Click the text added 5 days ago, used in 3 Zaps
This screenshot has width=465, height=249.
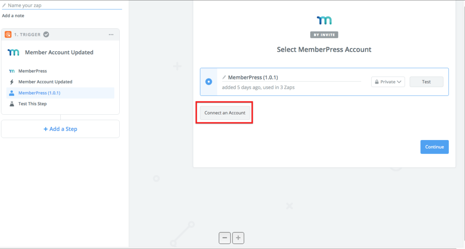258,87
